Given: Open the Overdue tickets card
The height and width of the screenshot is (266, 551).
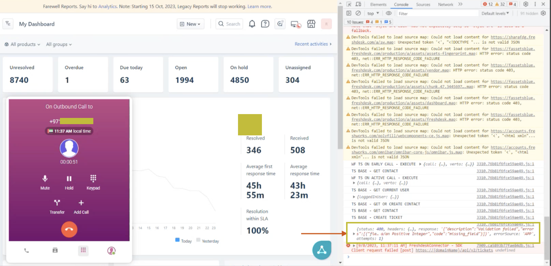Looking at the screenshot, I should pyautogui.click(x=83, y=74).
